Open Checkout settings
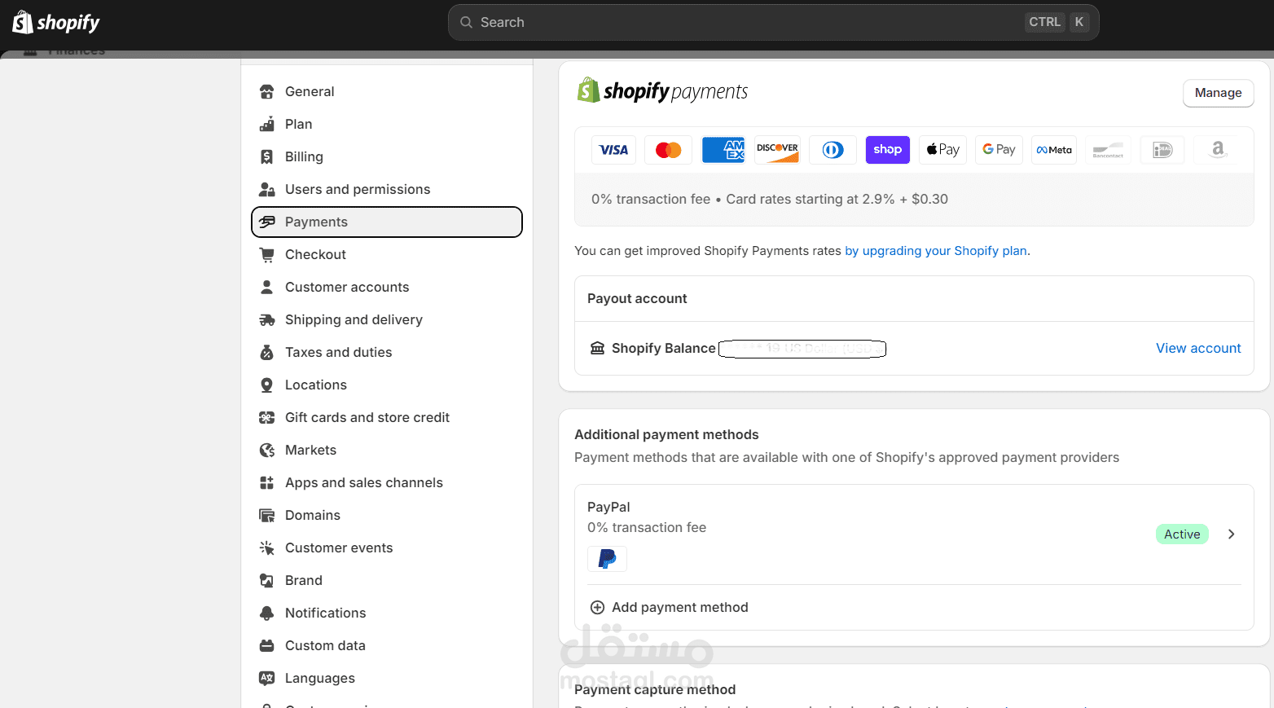 coord(387,254)
